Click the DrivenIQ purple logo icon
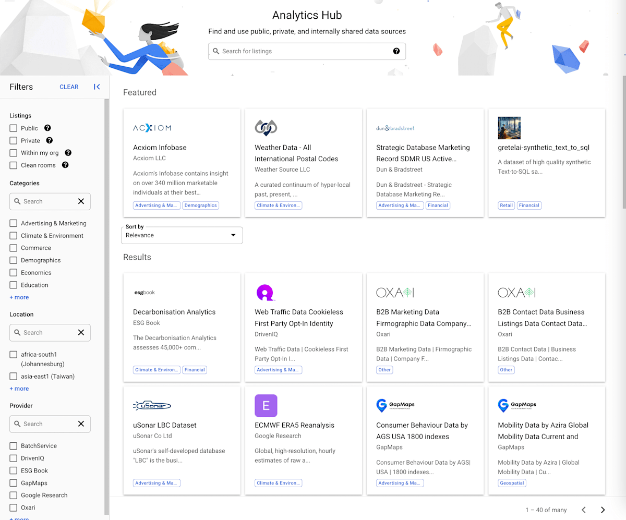 (266, 293)
